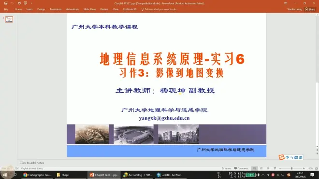The image size is (319, 179).
Task: Click the vertical scrollbar down arrow
Action: click(317, 147)
